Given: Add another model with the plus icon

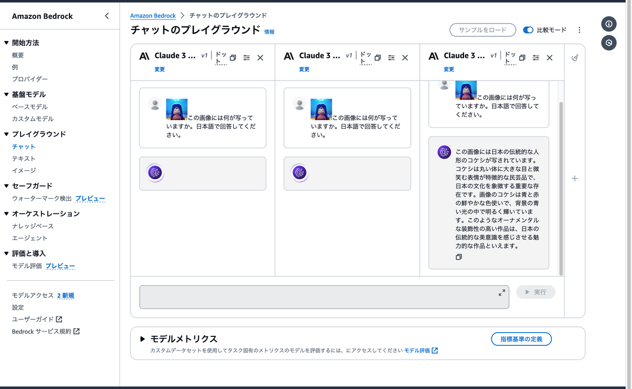Looking at the screenshot, I should (575, 179).
